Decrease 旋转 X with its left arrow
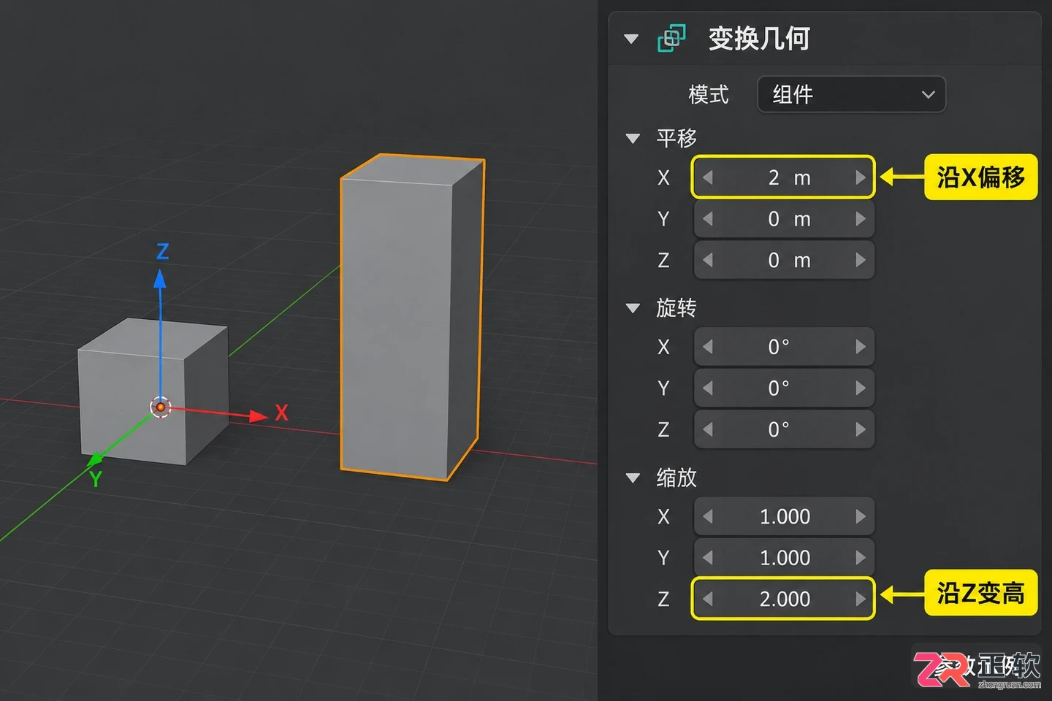The height and width of the screenshot is (701, 1052). pyautogui.click(x=707, y=347)
